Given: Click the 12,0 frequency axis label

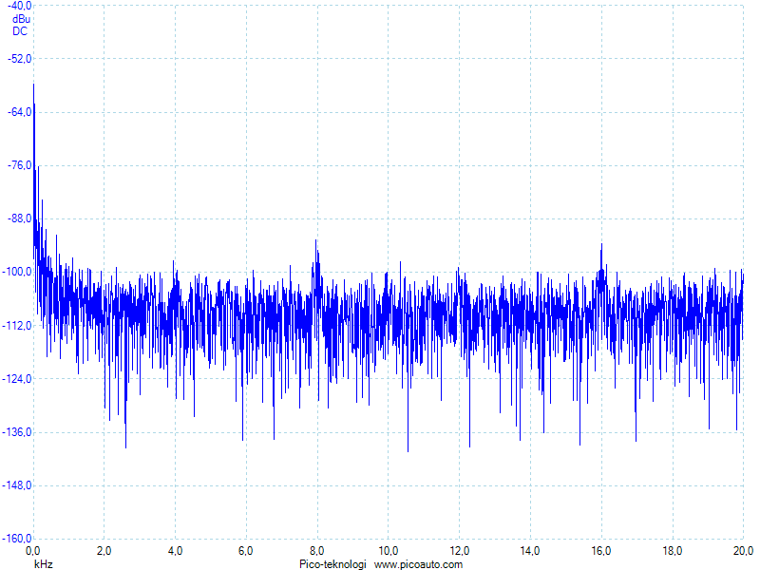Looking at the screenshot, I should [459, 551].
